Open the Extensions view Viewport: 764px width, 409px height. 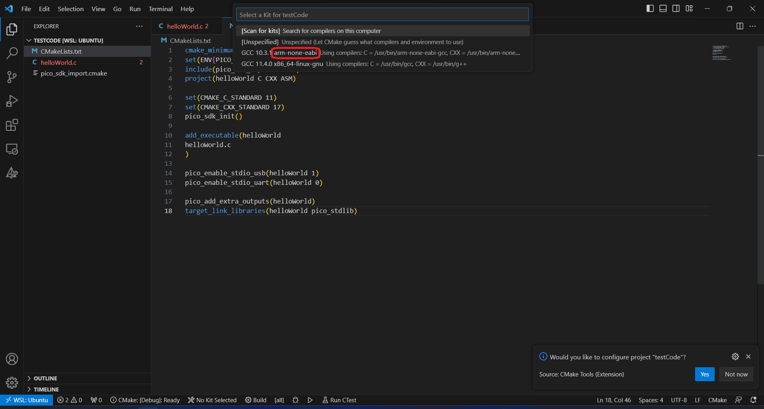pos(12,125)
